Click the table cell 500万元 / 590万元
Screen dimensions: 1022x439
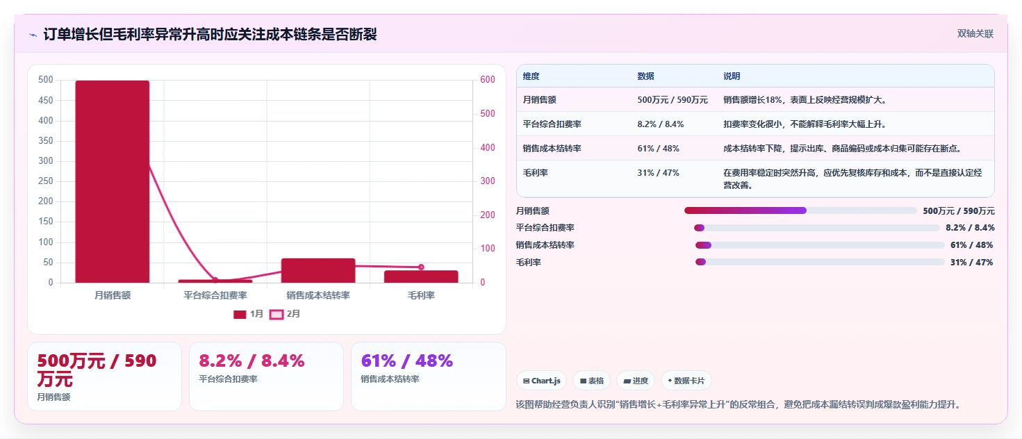pos(673,100)
